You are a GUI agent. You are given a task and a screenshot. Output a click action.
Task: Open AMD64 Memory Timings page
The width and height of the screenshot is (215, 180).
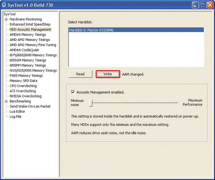pos(28,35)
